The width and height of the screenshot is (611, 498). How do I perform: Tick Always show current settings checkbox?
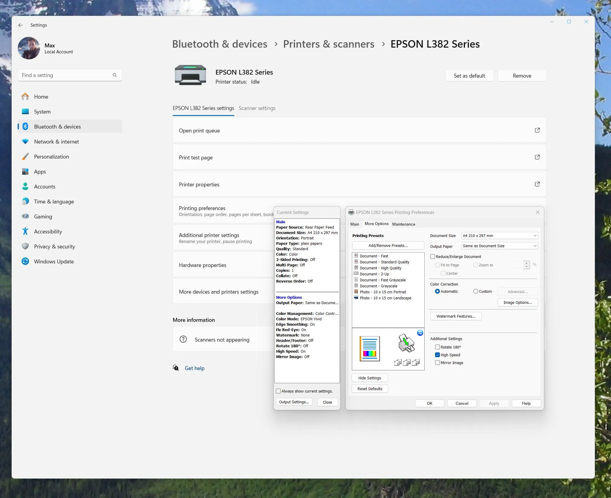(278, 391)
